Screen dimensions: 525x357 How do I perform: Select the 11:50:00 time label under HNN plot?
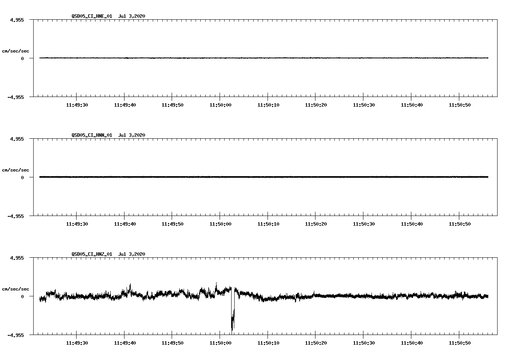(220, 224)
